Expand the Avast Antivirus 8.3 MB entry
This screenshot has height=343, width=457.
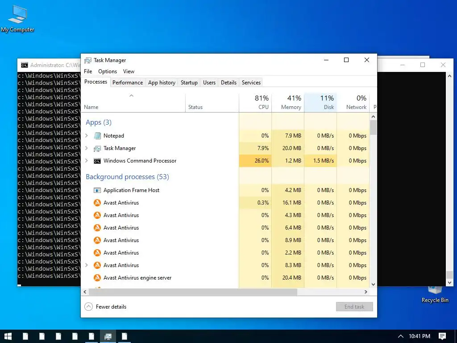[x=87, y=265]
